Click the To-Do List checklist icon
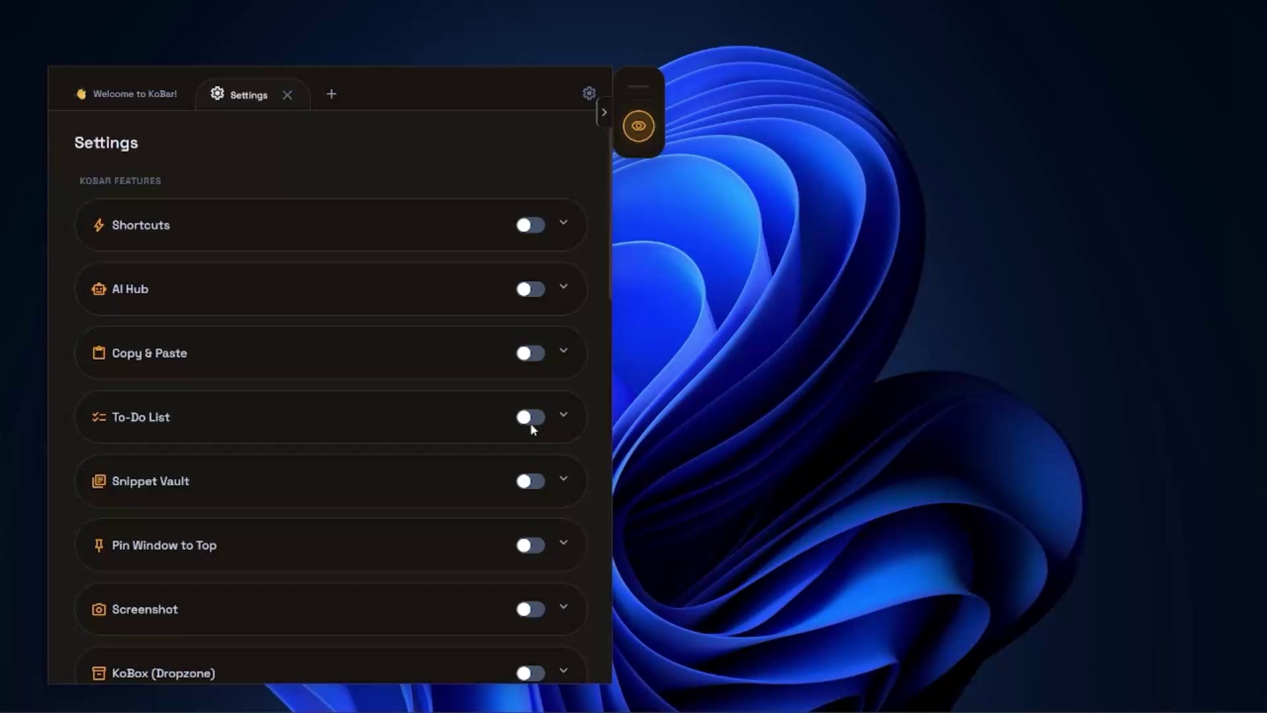This screenshot has height=713, width=1267. [x=99, y=417]
